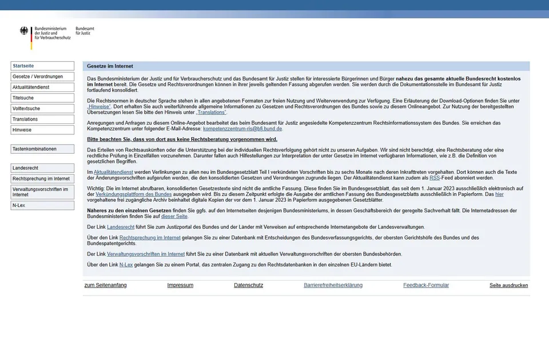Follow the "Hinweise" link in the text
Image resolution: width=549 pixels, height=343 pixels.
pyautogui.click(x=99, y=107)
